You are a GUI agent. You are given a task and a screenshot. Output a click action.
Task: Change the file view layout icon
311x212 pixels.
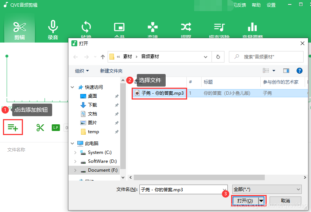click(x=266, y=70)
